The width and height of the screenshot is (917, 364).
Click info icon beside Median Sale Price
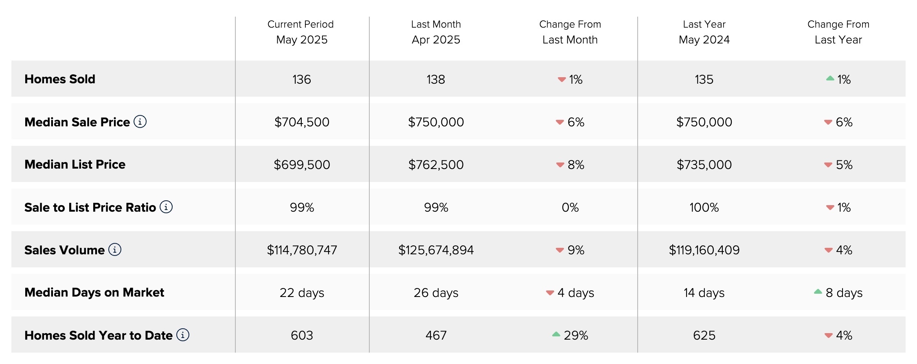click(x=140, y=121)
